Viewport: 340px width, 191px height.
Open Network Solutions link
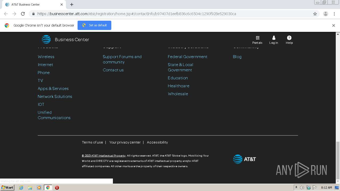pos(55,97)
